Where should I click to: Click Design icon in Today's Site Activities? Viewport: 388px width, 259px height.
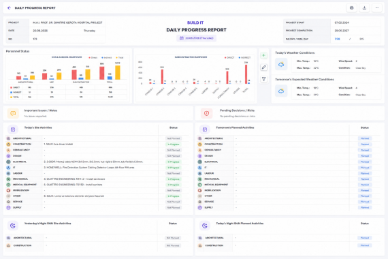coord(8,156)
